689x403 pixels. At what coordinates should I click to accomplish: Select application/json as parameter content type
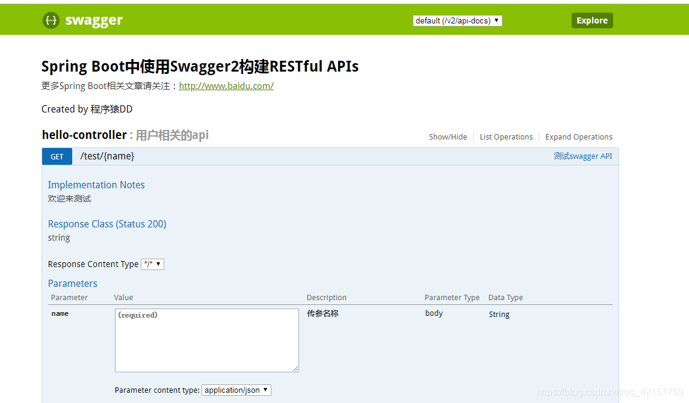pyautogui.click(x=236, y=390)
